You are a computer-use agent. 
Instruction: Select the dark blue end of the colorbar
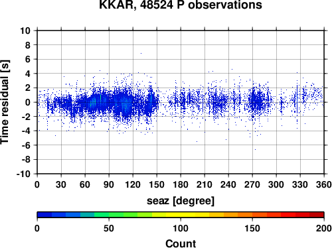point(44,215)
